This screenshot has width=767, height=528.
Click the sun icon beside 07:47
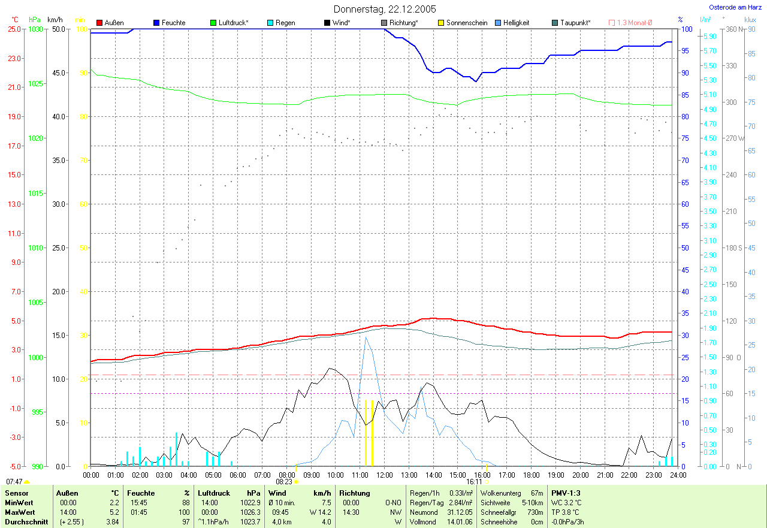click(27, 482)
